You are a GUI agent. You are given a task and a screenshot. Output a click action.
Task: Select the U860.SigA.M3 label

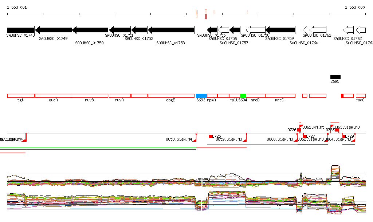(280, 139)
